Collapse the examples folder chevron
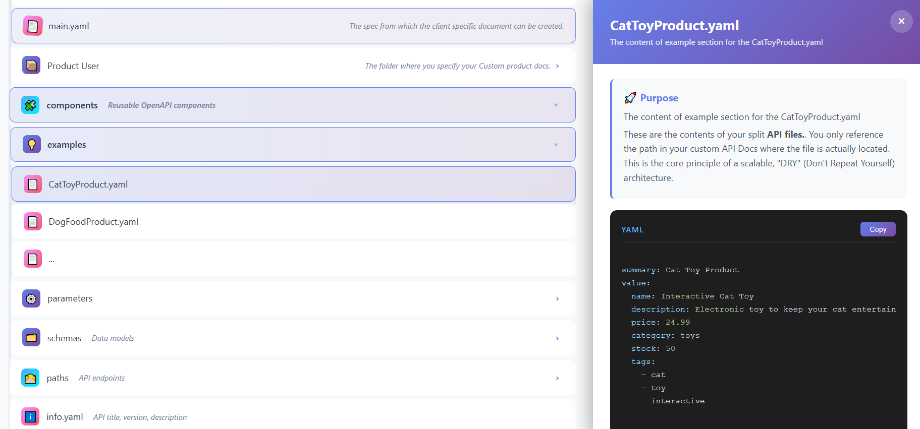 556,145
